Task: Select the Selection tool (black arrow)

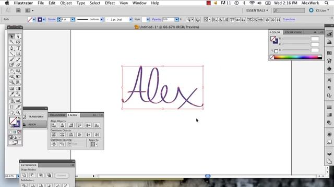Action: point(11,36)
